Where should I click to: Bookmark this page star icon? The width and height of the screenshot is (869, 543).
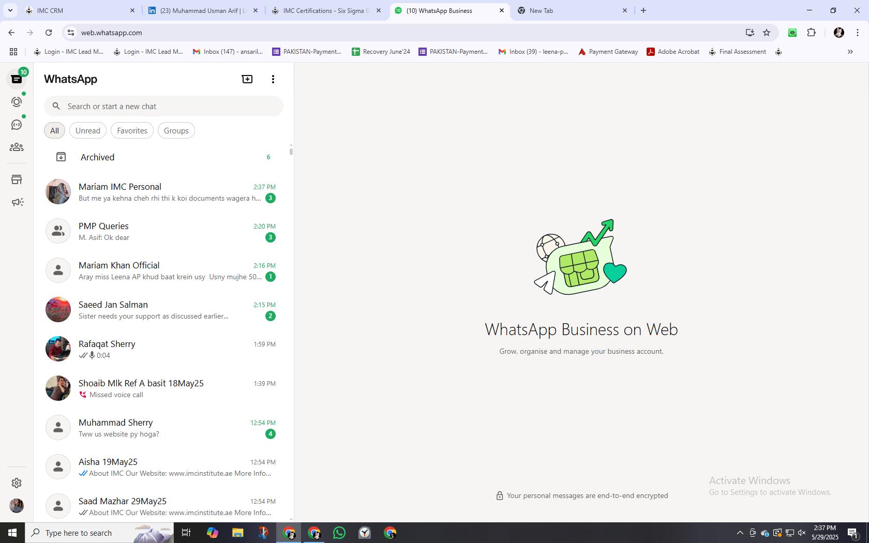click(x=767, y=33)
